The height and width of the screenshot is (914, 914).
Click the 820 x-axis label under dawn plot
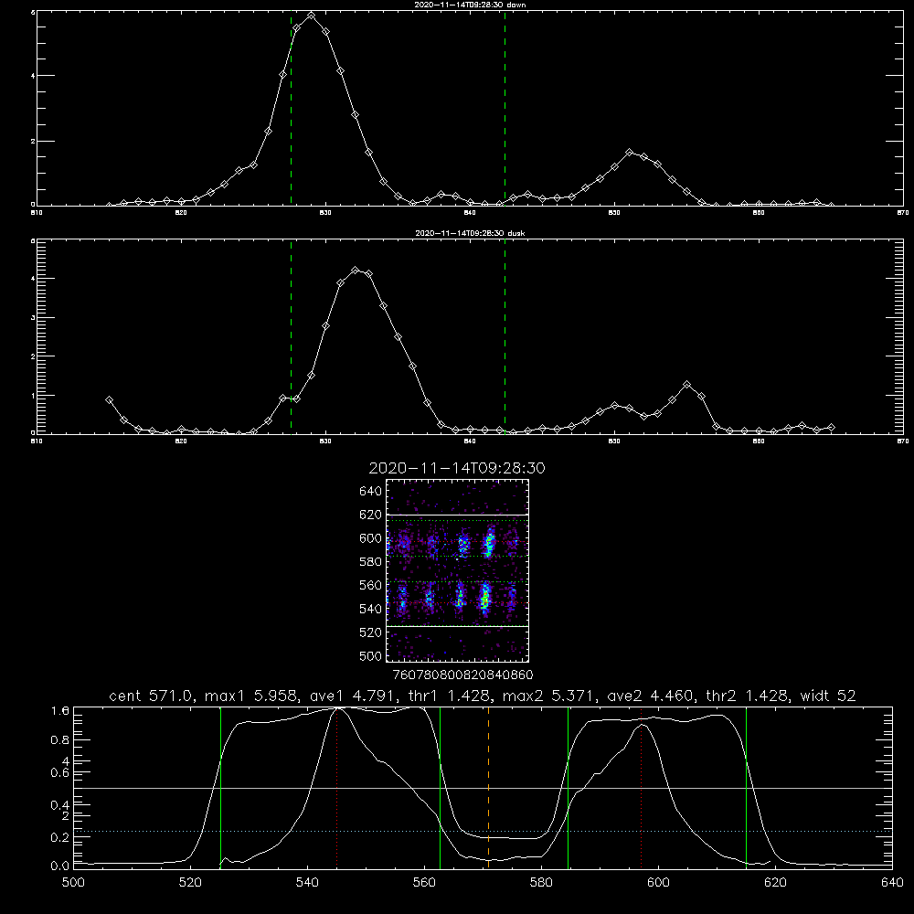(181, 213)
